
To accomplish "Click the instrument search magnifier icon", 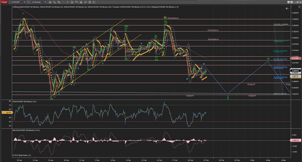I will coord(28,2).
